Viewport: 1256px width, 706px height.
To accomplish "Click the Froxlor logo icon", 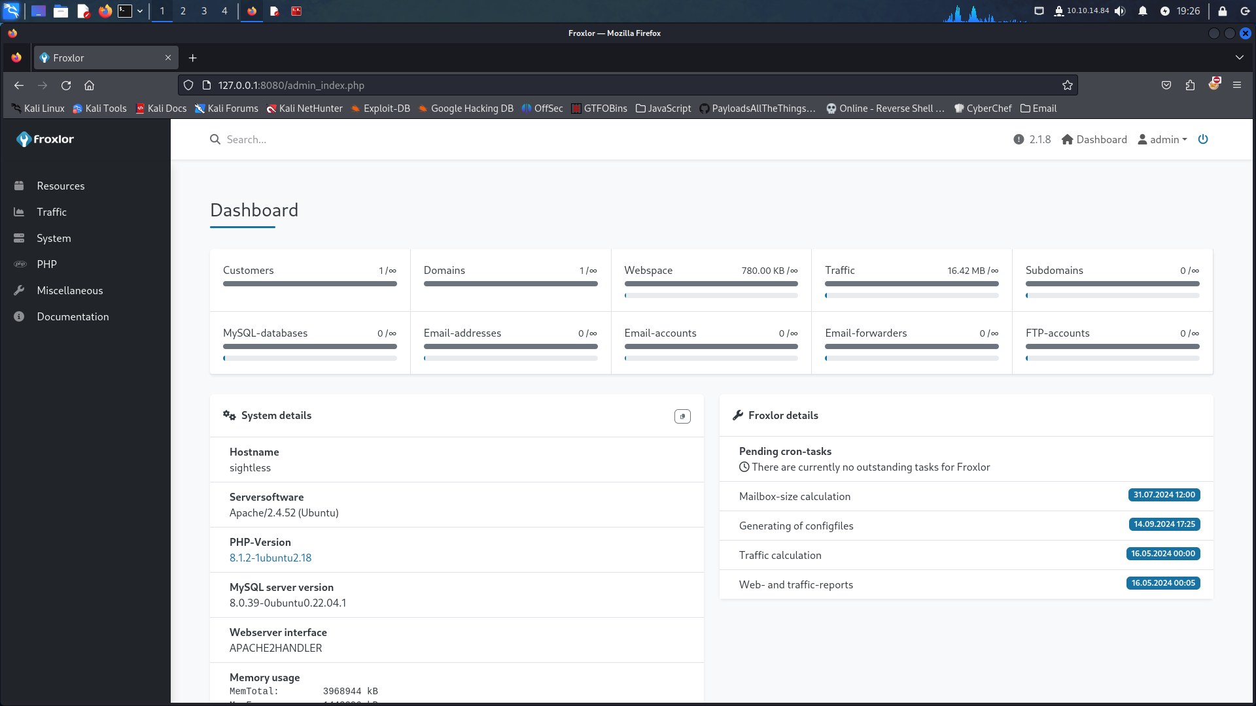I will pos(24,139).
